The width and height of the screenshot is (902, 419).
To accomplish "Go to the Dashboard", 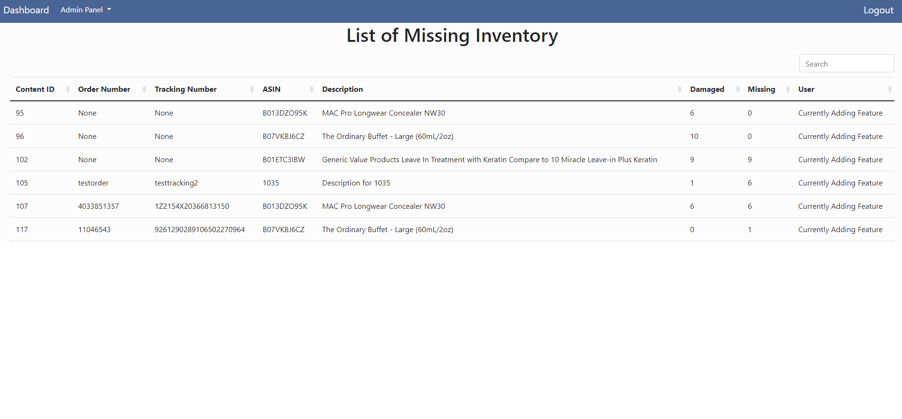I will pyautogui.click(x=26, y=10).
